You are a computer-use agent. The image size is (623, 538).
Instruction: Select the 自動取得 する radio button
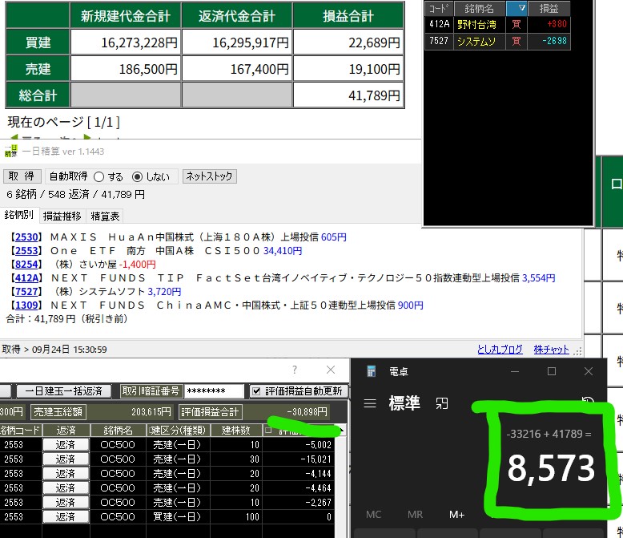point(99,176)
